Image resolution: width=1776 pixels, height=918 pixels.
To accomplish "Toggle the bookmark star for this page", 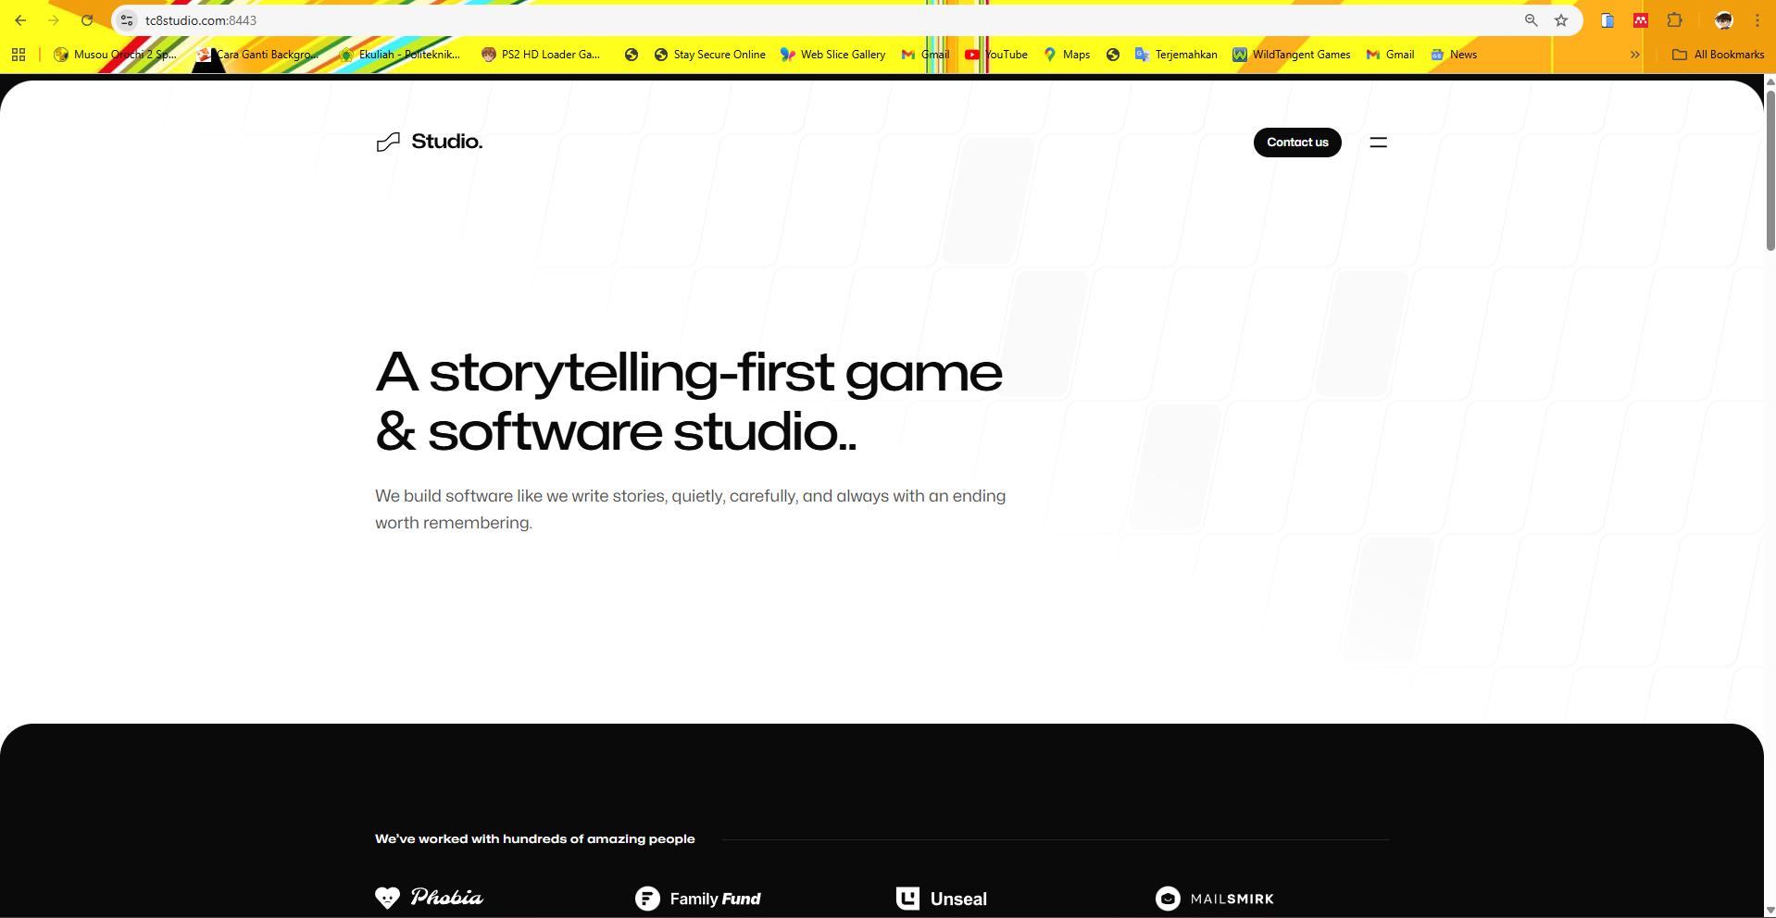I will coord(1561,19).
